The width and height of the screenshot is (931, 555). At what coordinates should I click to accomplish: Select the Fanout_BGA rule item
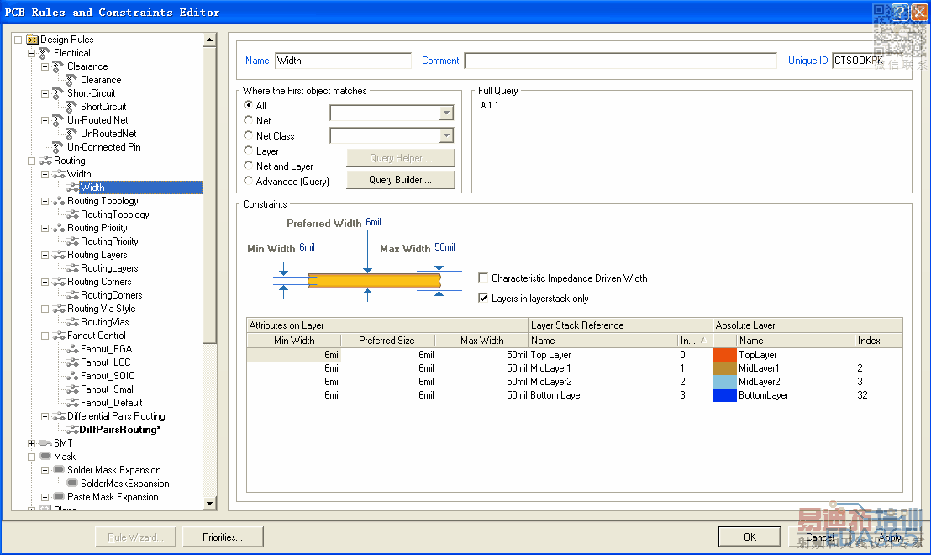click(x=106, y=349)
